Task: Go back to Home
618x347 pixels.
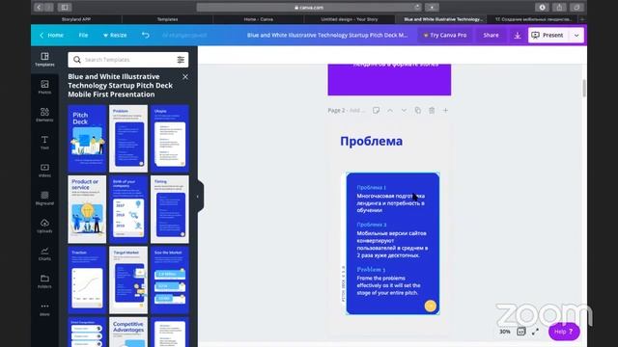Action: pyautogui.click(x=51, y=35)
